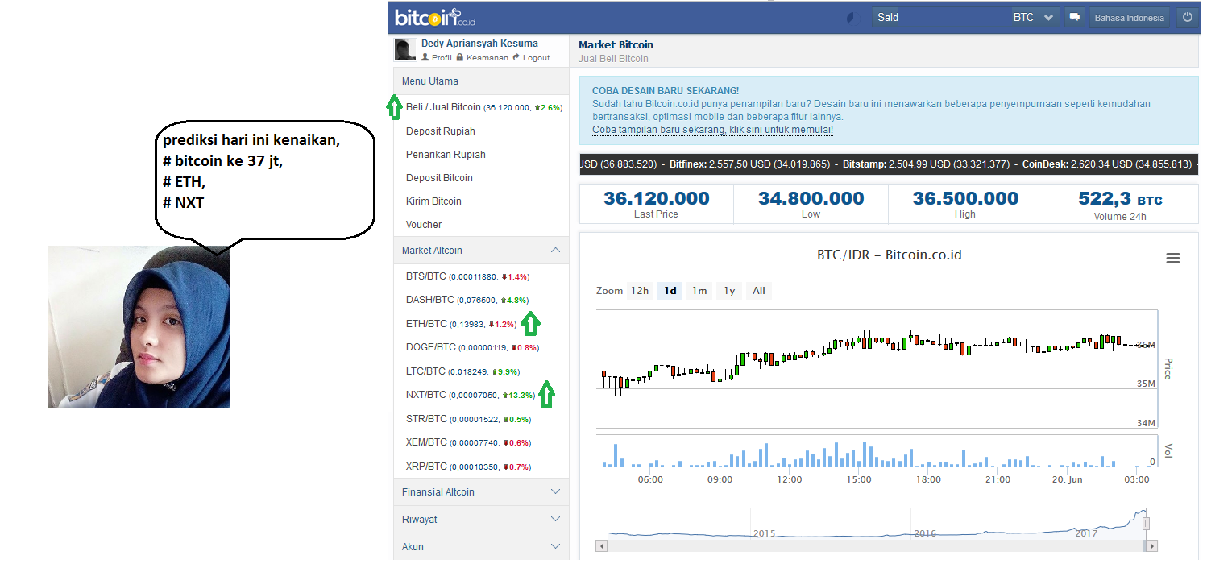Click the chart title BTC/IDR – Bitcoin.co.id
1207x564 pixels.
click(890, 255)
